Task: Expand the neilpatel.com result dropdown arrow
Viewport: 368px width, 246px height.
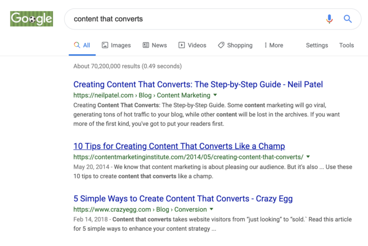Action: (x=215, y=95)
